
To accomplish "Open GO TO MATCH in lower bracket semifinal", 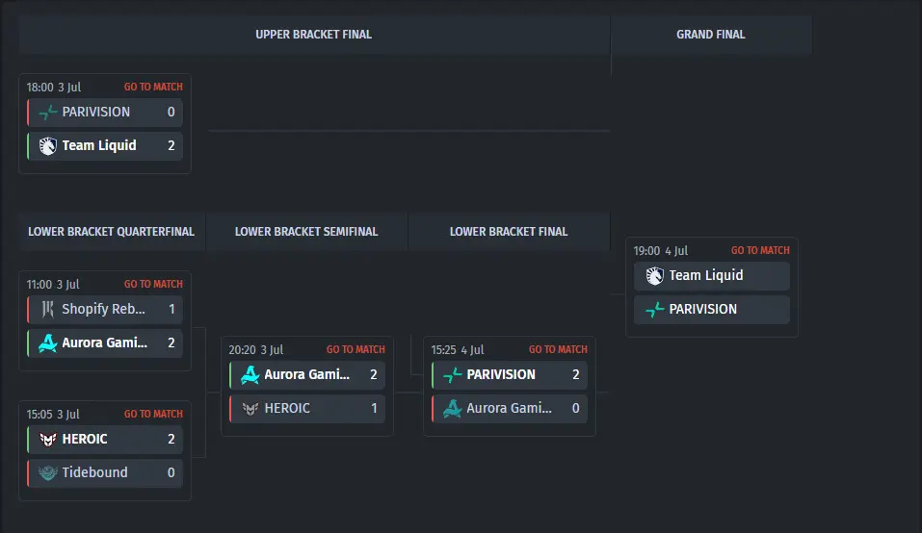I will click(356, 349).
